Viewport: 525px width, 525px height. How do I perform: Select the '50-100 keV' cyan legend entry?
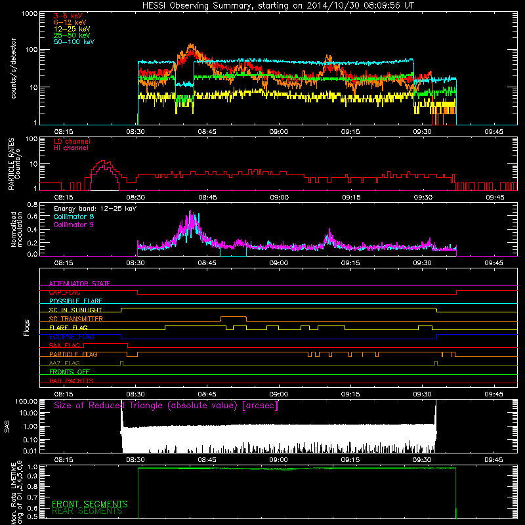[74, 42]
